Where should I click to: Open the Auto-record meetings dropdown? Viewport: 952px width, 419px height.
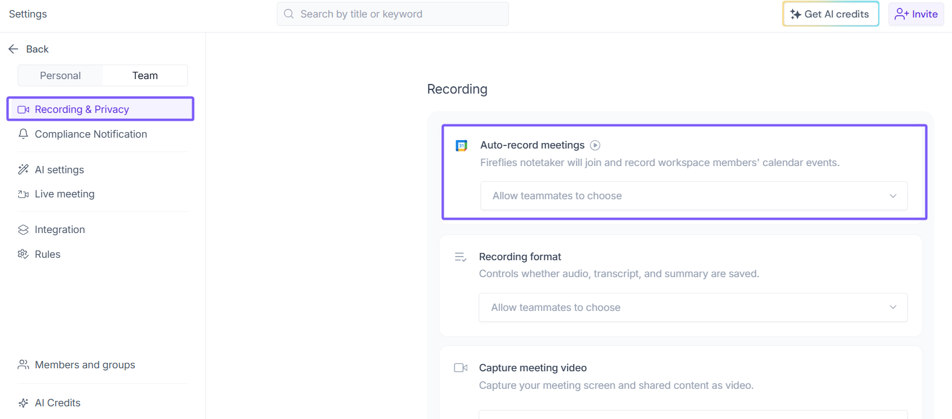click(693, 196)
